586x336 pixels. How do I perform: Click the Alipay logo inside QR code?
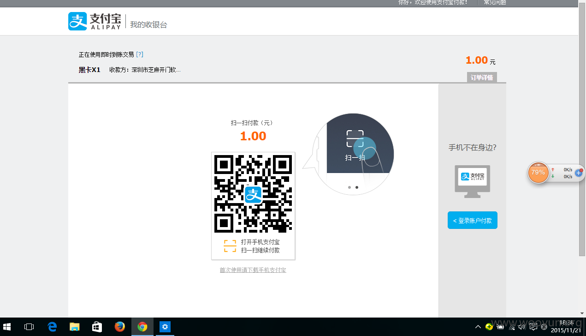[x=253, y=194]
